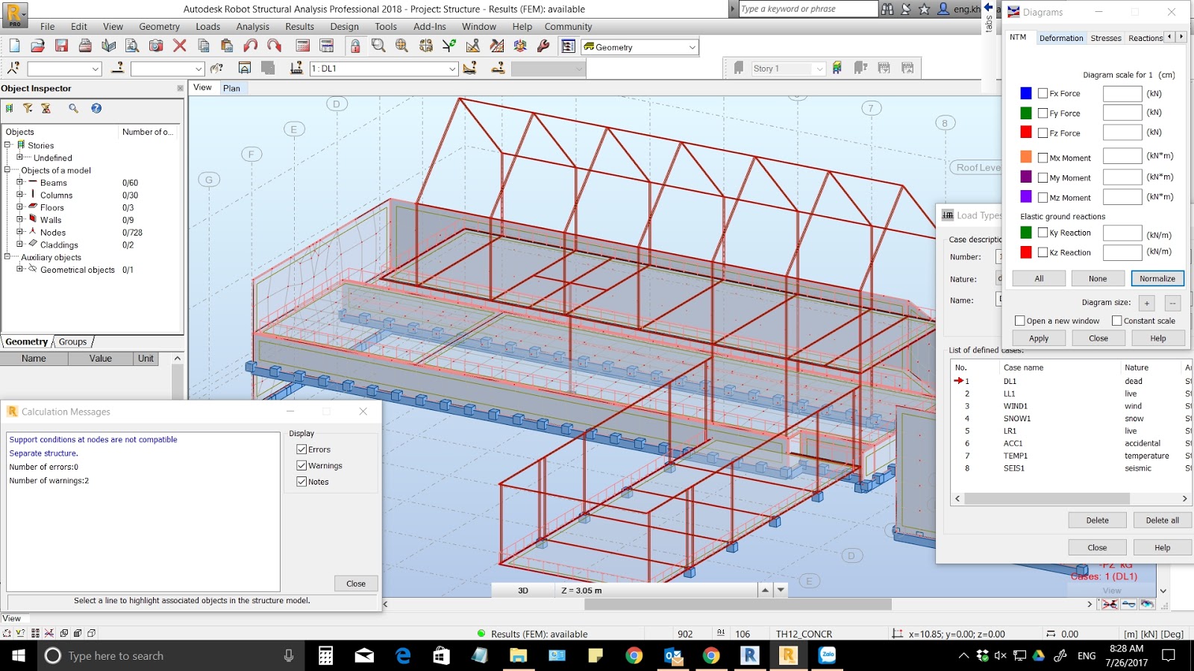The height and width of the screenshot is (671, 1194).
Task: Open the 1 : DL1 load case dropdown
Action: click(452, 69)
